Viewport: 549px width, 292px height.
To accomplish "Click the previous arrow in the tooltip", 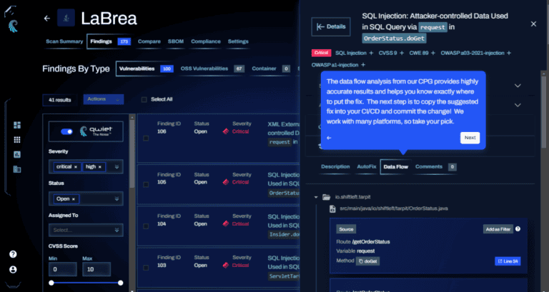I will 329,138.
